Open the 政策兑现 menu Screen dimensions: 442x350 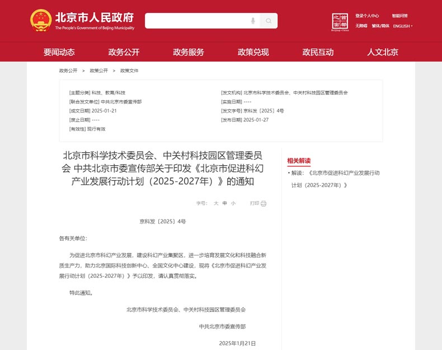(x=253, y=52)
